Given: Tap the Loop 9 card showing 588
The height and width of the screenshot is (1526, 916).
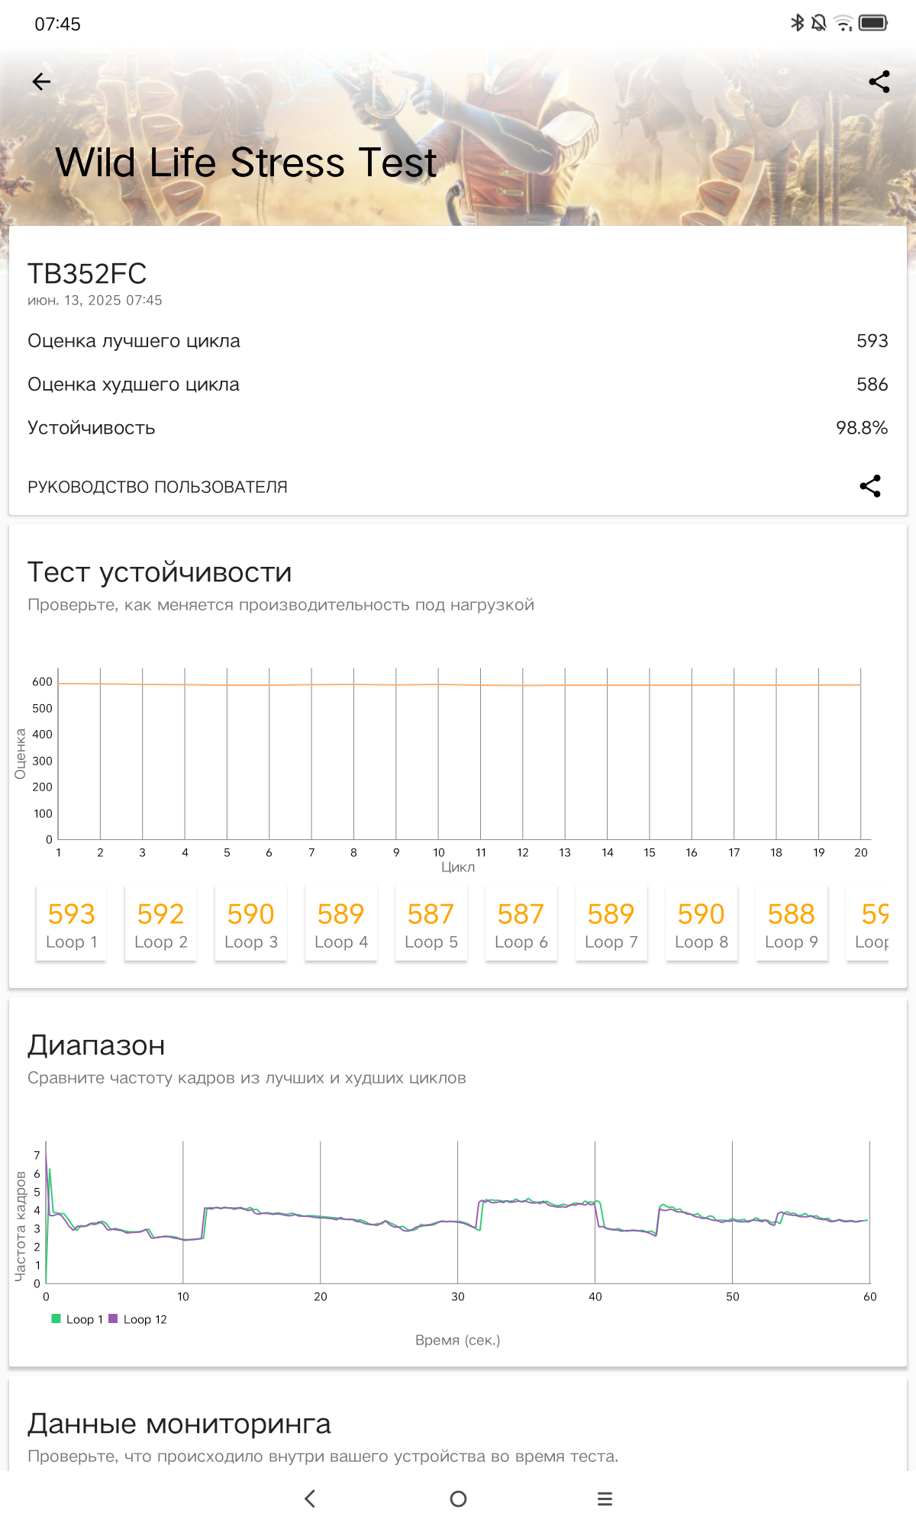Looking at the screenshot, I should point(792,923).
